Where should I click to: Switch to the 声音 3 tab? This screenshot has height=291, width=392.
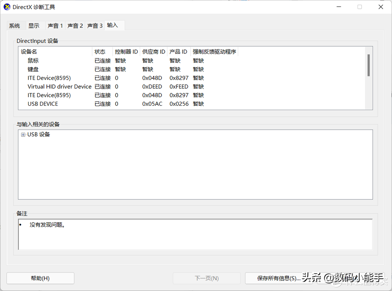click(95, 26)
